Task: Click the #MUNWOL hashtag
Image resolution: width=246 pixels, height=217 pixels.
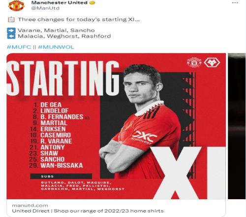Action: (x=56, y=47)
